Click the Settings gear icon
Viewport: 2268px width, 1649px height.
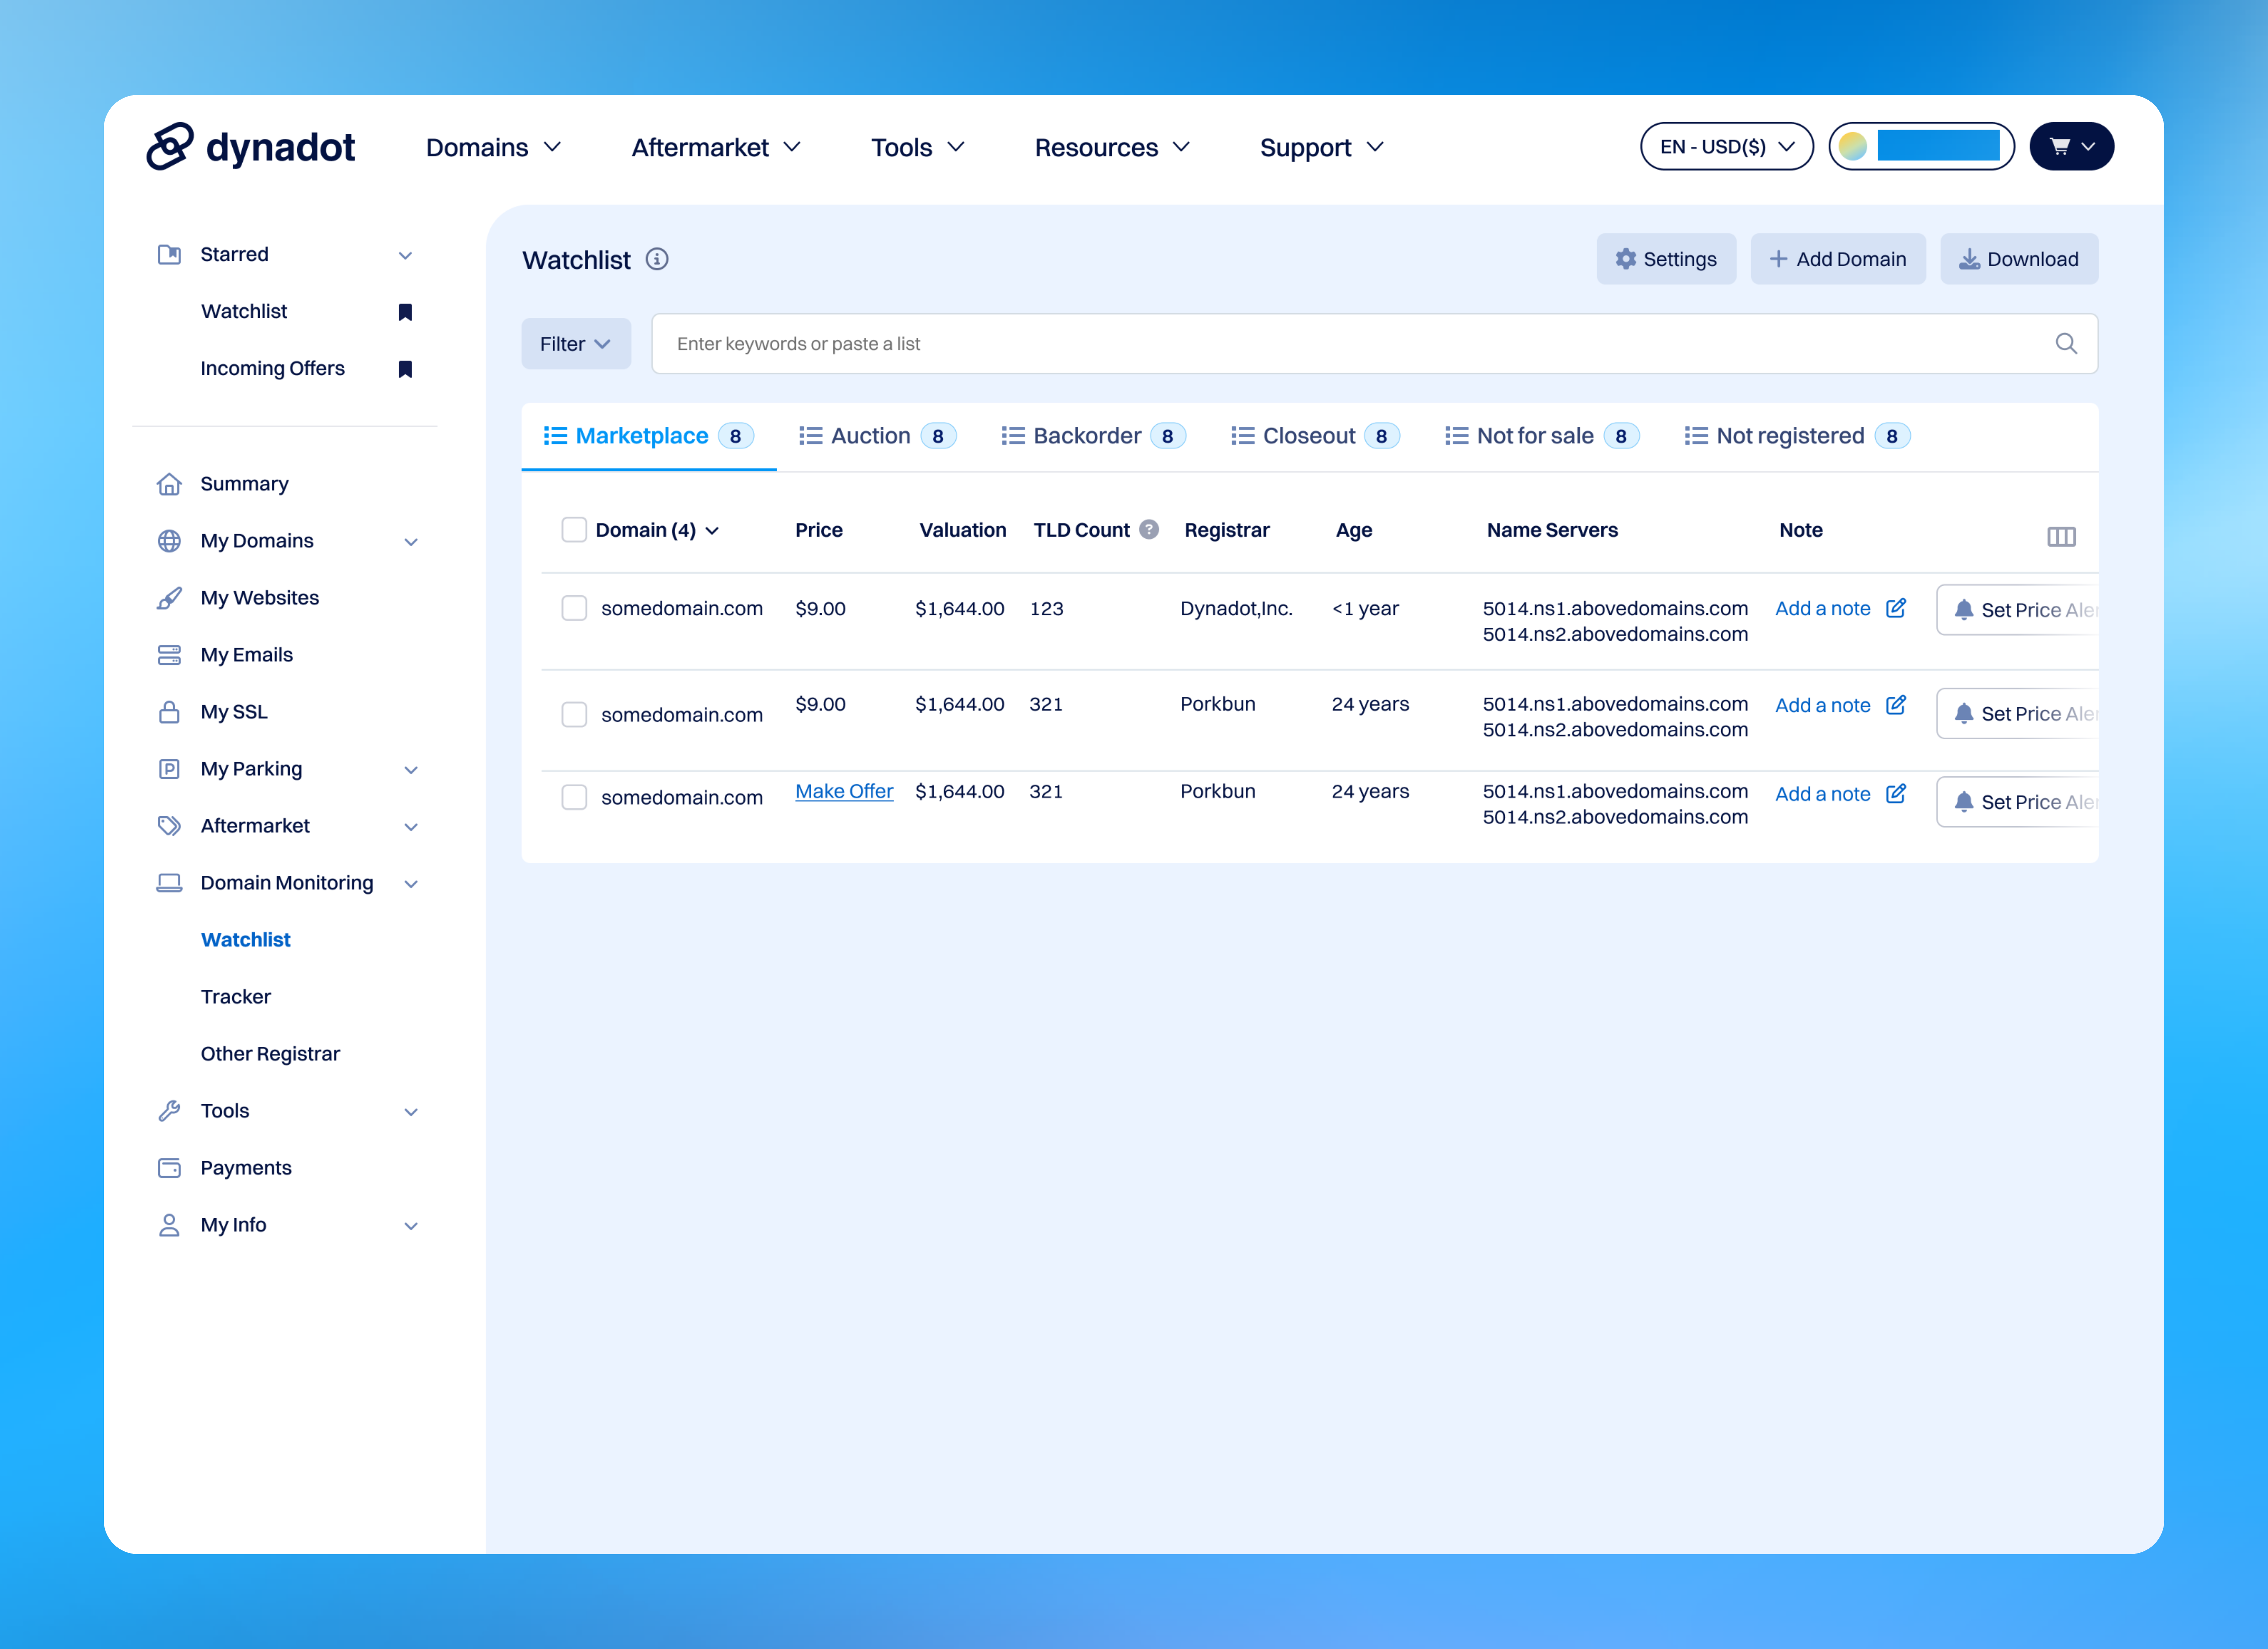click(x=1626, y=259)
